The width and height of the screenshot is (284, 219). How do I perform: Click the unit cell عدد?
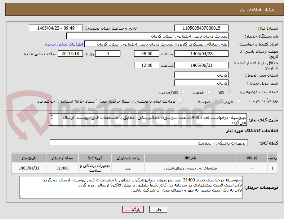pos(128,168)
